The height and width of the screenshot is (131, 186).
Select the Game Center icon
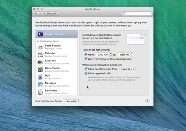40,70
